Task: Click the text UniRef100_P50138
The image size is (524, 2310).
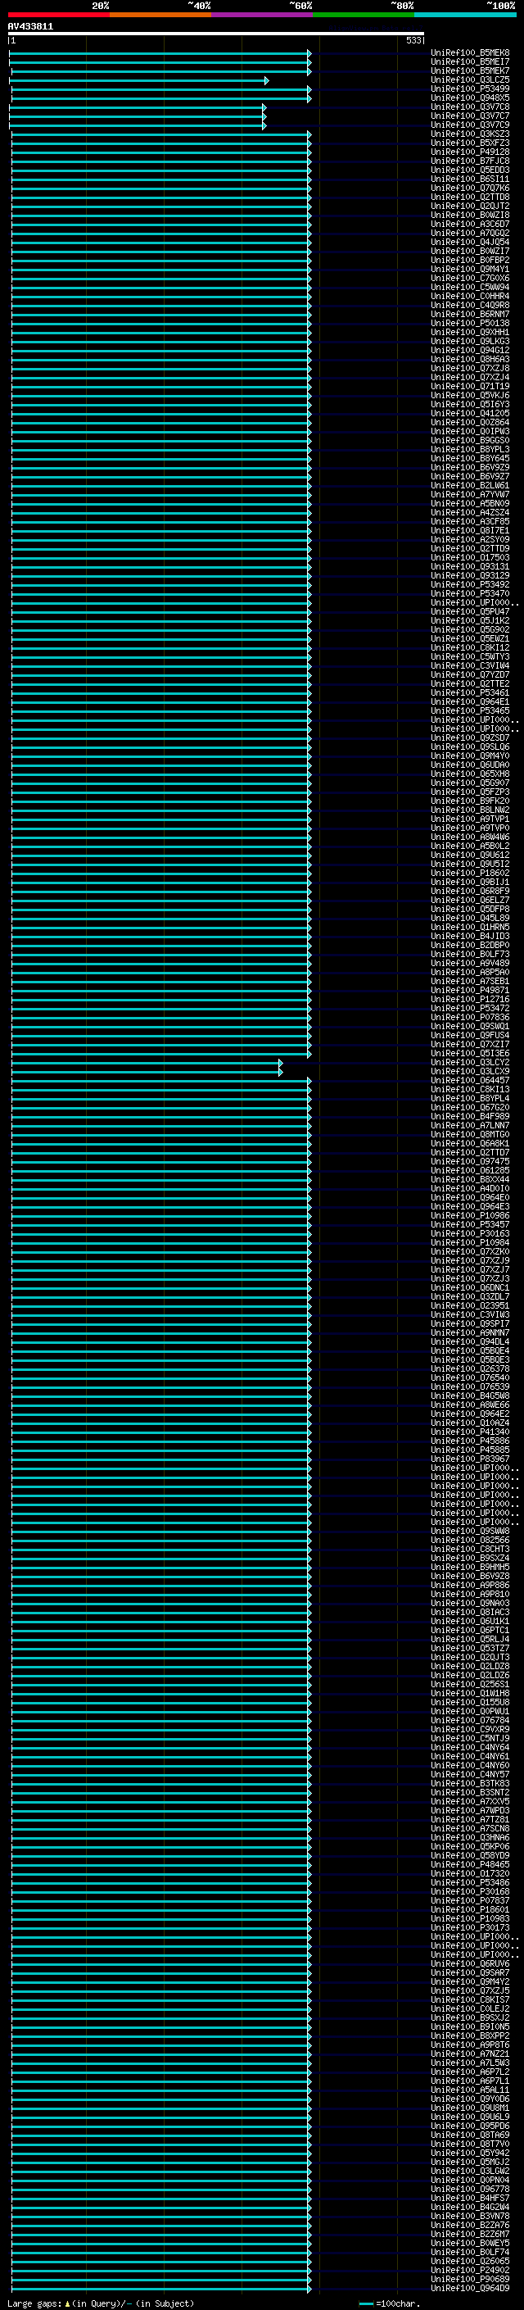Action: click(x=469, y=323)
